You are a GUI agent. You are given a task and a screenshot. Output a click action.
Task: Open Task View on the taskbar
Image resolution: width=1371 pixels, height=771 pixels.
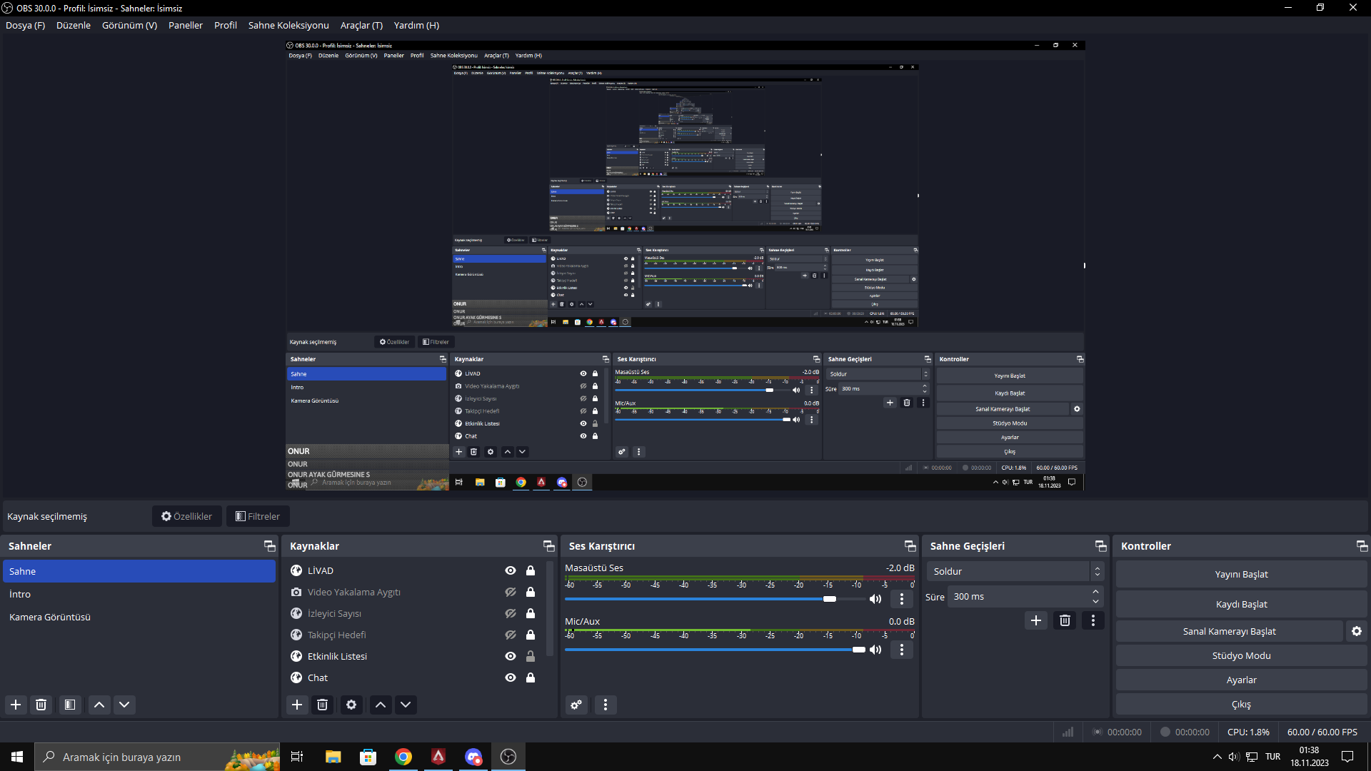(297, 757)
